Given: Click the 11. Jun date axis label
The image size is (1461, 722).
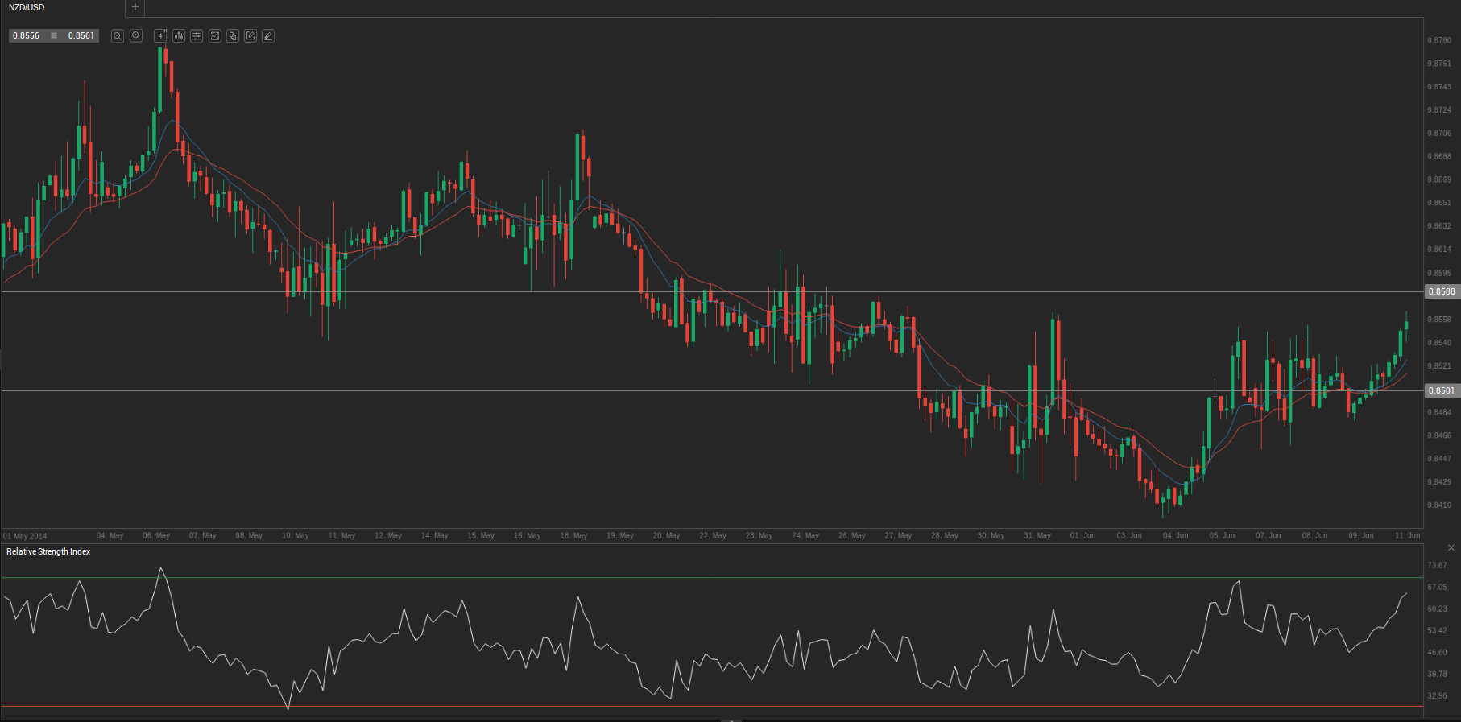Looking at the screenshot, I should coord(1407,535).
